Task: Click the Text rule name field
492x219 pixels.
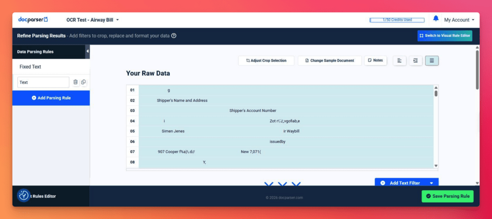Action: (x=43, y=82)
